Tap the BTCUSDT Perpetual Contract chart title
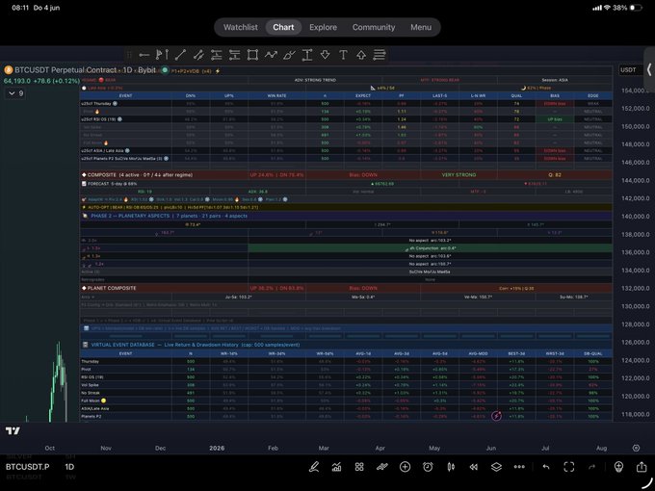The image size is (655, 491). click(85, 70)
